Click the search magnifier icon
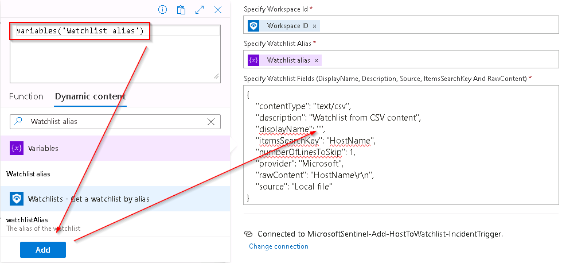 pyautogui.click(x=18, y=121)
